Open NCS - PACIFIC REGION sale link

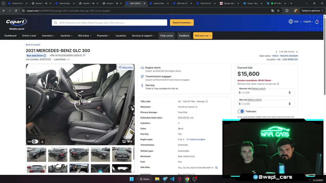[x=285, y=56]
